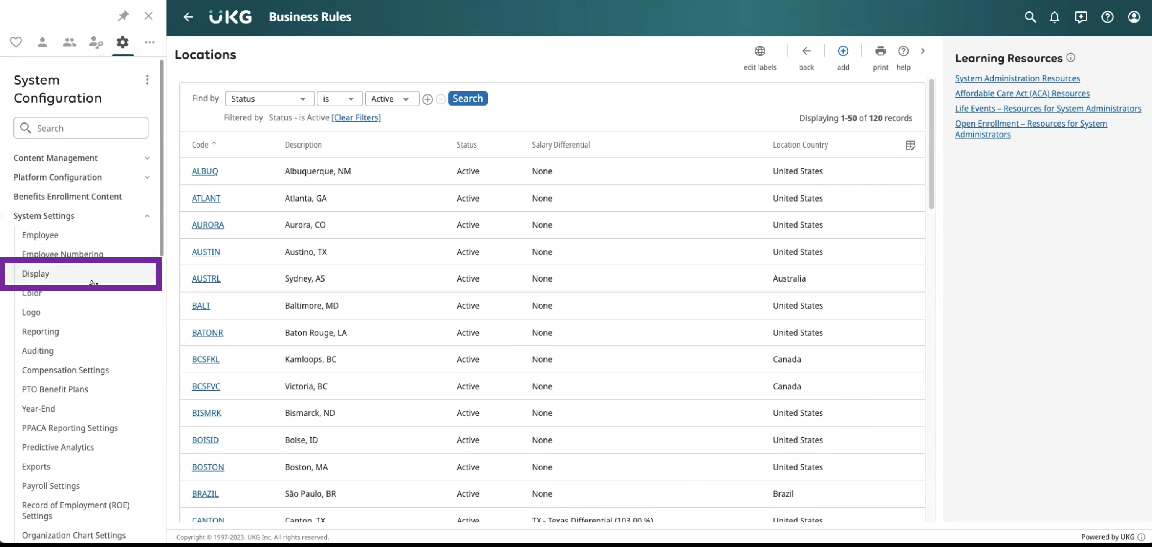Image resolution: width=1152 pixels, height=547 pixels.
Task: Sort by Code column header
Action: pyautogui.click(x=204, y=144)
